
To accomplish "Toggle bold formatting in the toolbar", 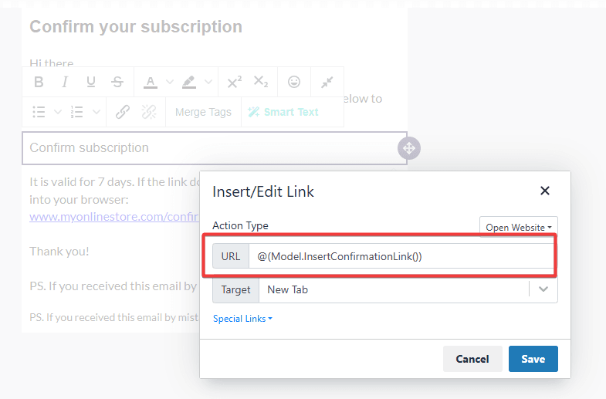I will (39, 82).
